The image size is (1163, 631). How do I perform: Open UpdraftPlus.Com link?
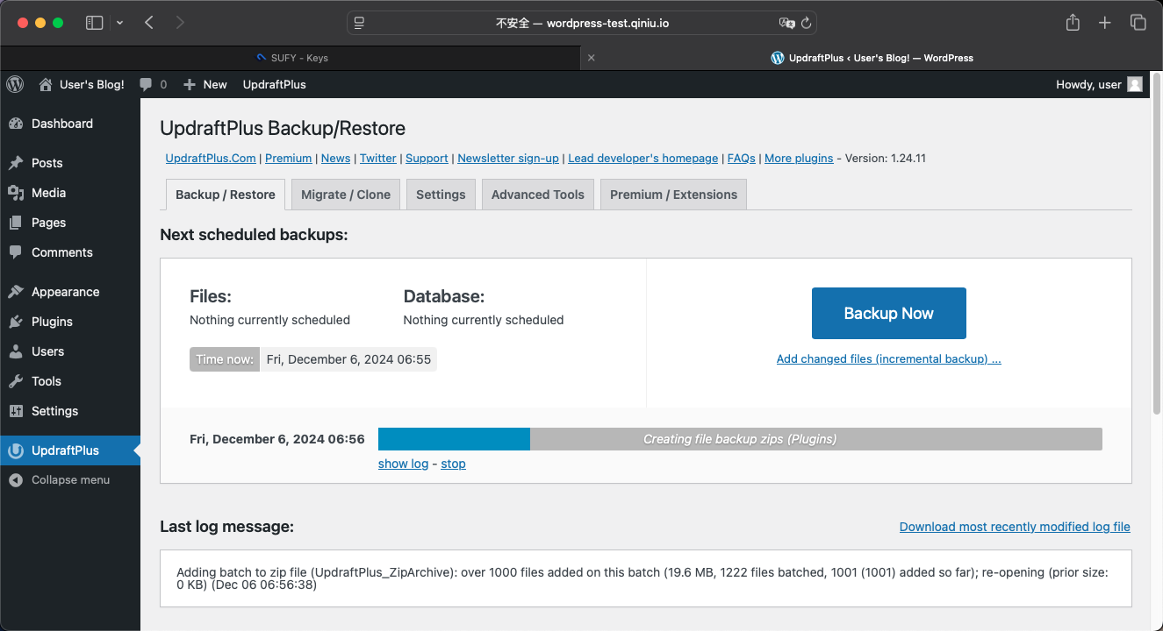point(211,159)
